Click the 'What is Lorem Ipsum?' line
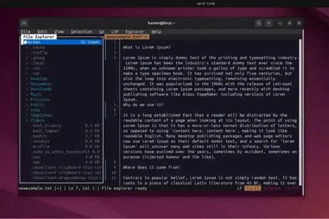The height and width of the screenshot is (219, 329). pos(147,48)
